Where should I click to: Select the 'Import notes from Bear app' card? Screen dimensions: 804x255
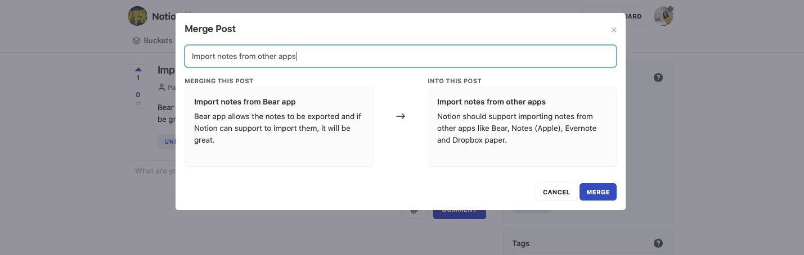[279, 127]
